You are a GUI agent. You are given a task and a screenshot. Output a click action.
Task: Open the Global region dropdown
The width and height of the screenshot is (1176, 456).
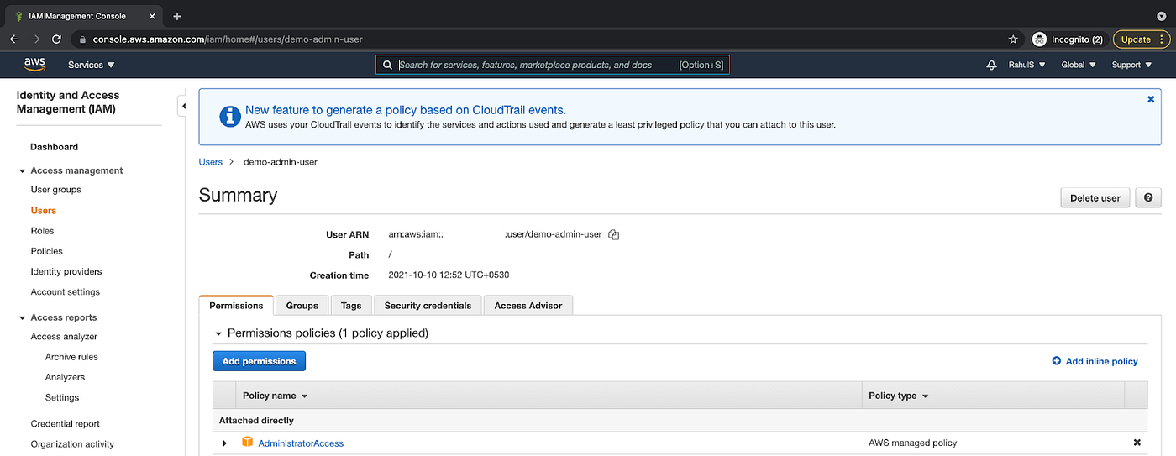(x=1079, y=65)
